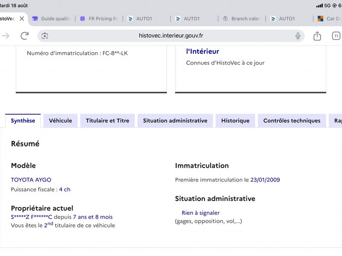Select the Synthèse tab
Viewport: 342px width, 256px height.
(x=23, y=121)
